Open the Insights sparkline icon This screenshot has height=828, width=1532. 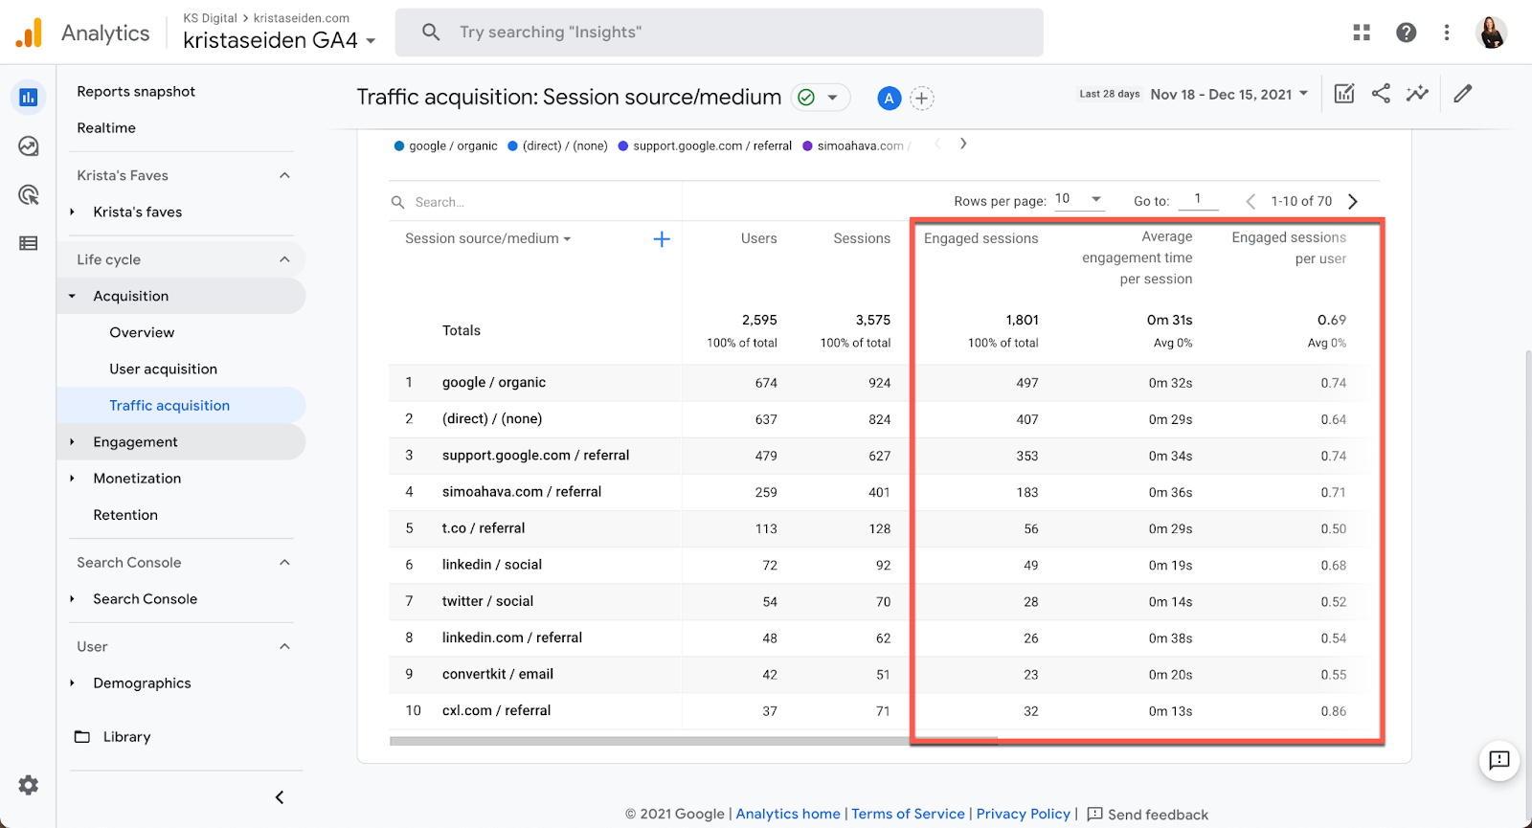[1417, 94]
